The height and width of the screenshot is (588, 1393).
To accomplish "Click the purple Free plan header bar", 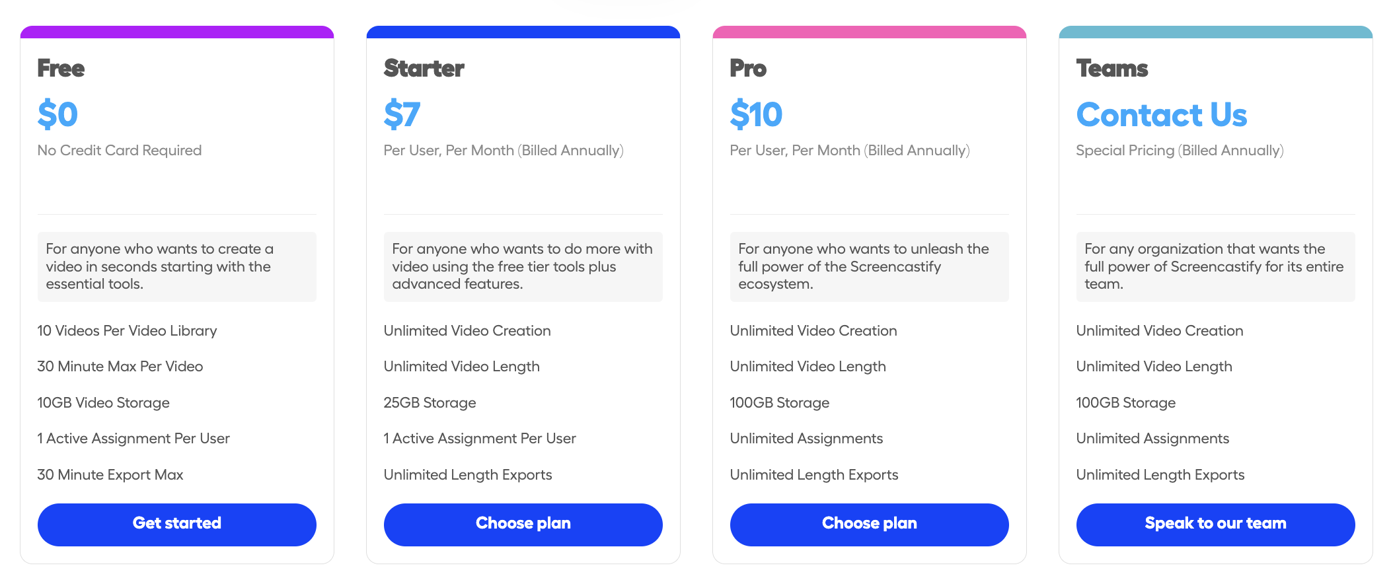I will click(176, 32).
